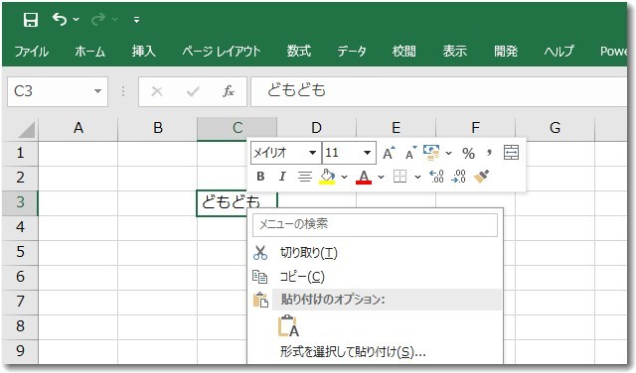The height and width of the screenshot is (373, 636).
Task: Click the formula bar containing どもども
Action: [439, 91]
